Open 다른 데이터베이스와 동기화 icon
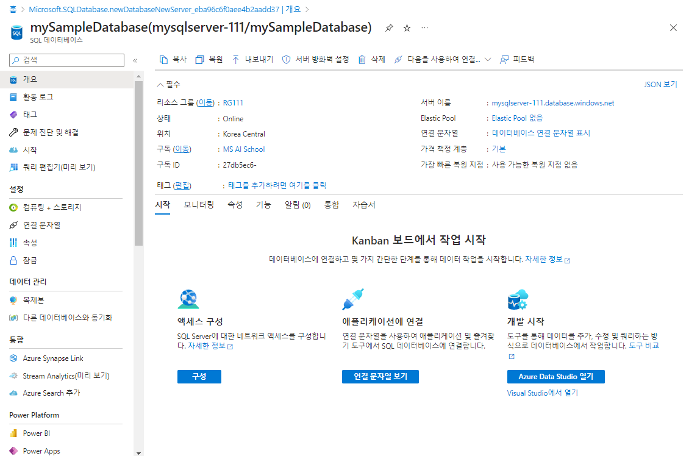The height and width of the screenshot is (456, 689). tap(13, 318)
